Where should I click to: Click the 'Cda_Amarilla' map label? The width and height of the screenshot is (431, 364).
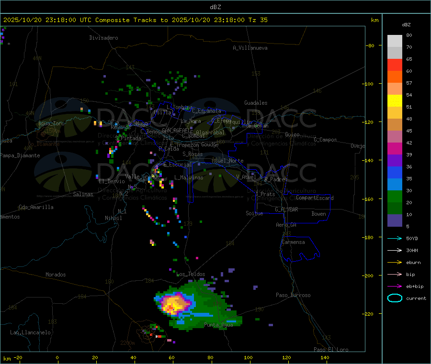click(36, 207)
